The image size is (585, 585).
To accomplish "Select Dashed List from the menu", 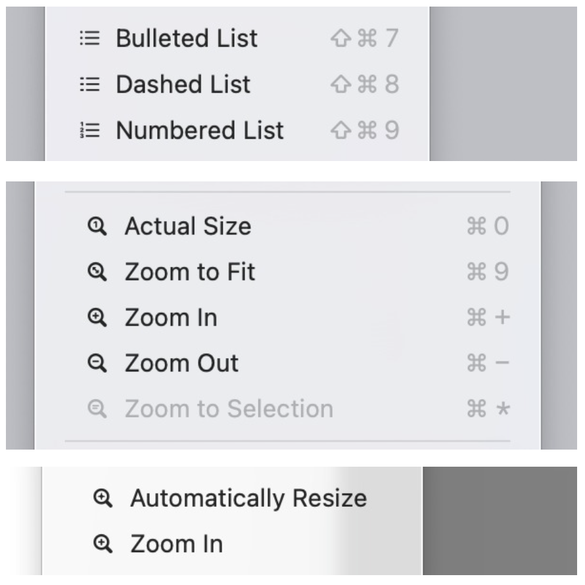I will 183,85.
